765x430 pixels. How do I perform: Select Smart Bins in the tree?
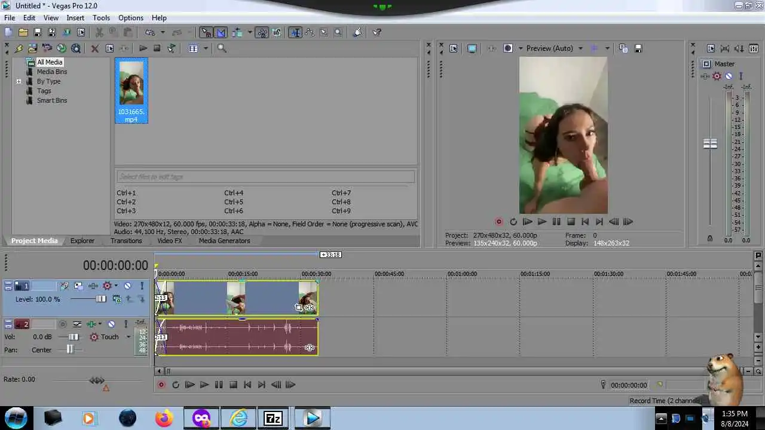coord(52,100)
